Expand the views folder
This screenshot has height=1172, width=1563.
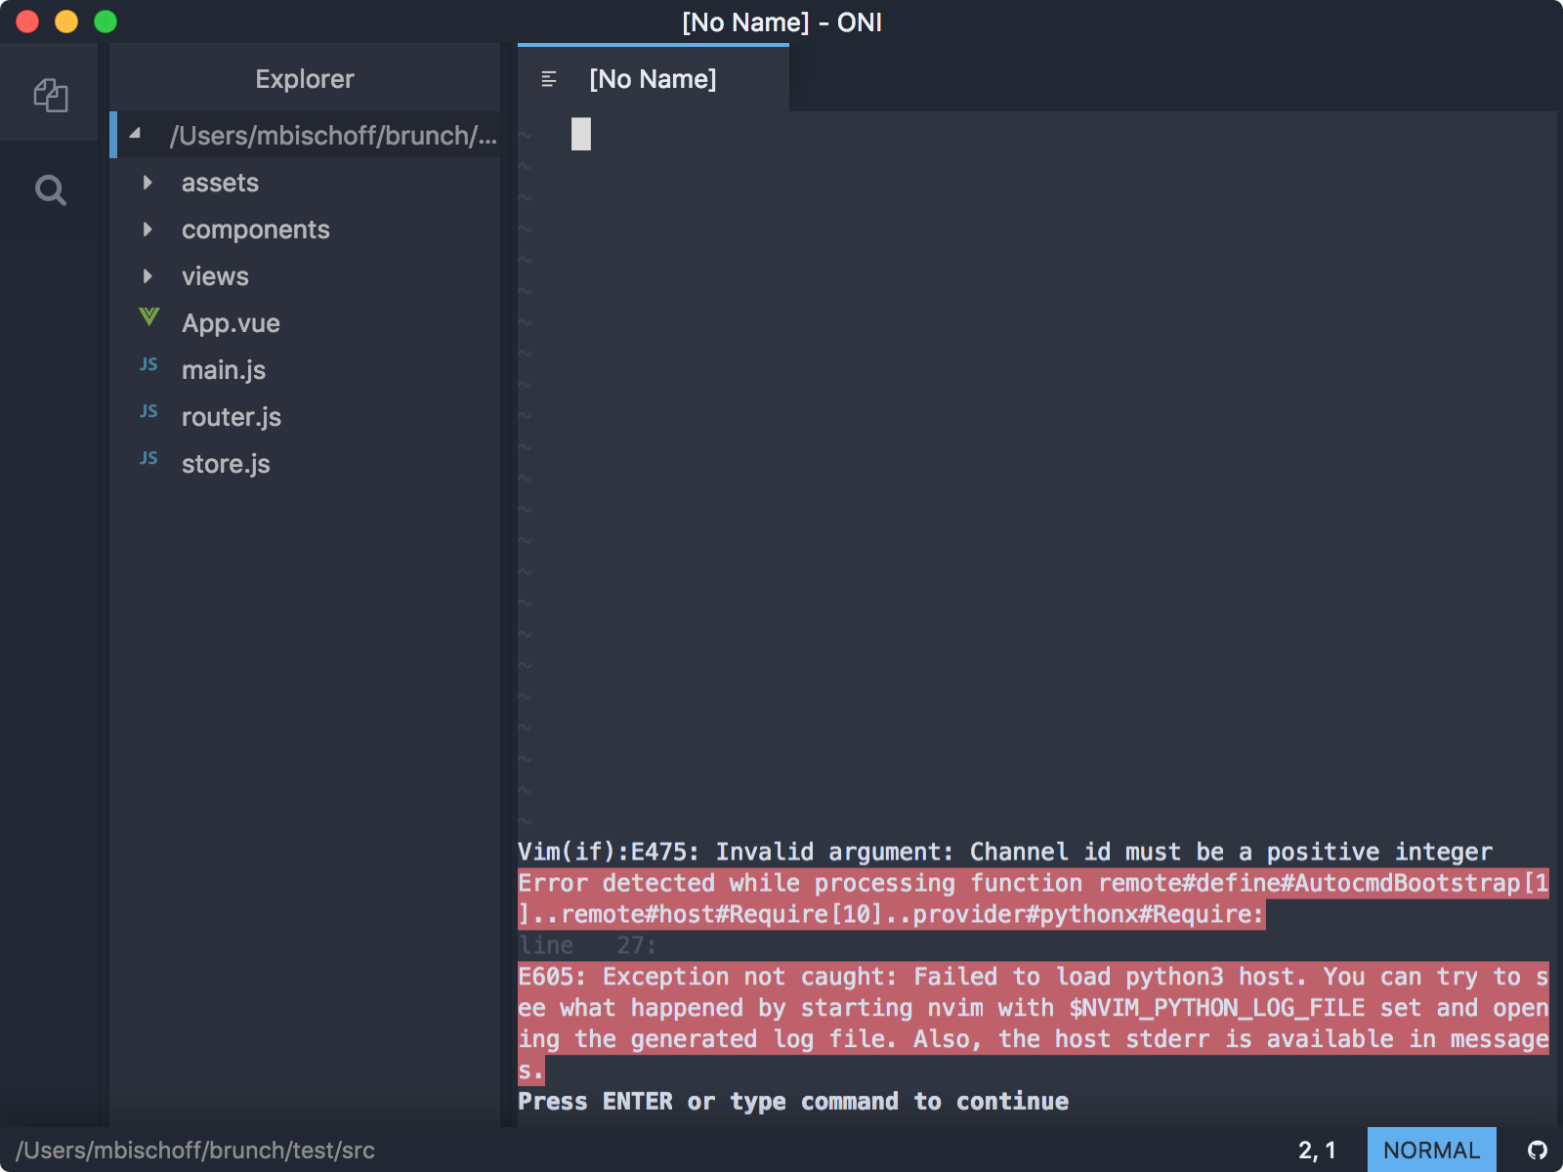click(x=148, y=276)
